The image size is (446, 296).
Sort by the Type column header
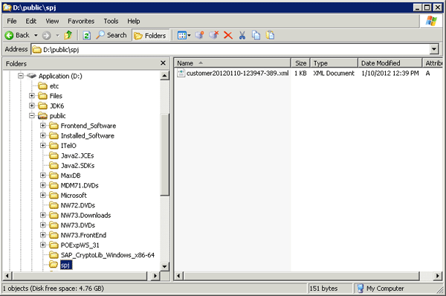pyautogui.click(x=334, y=63)
